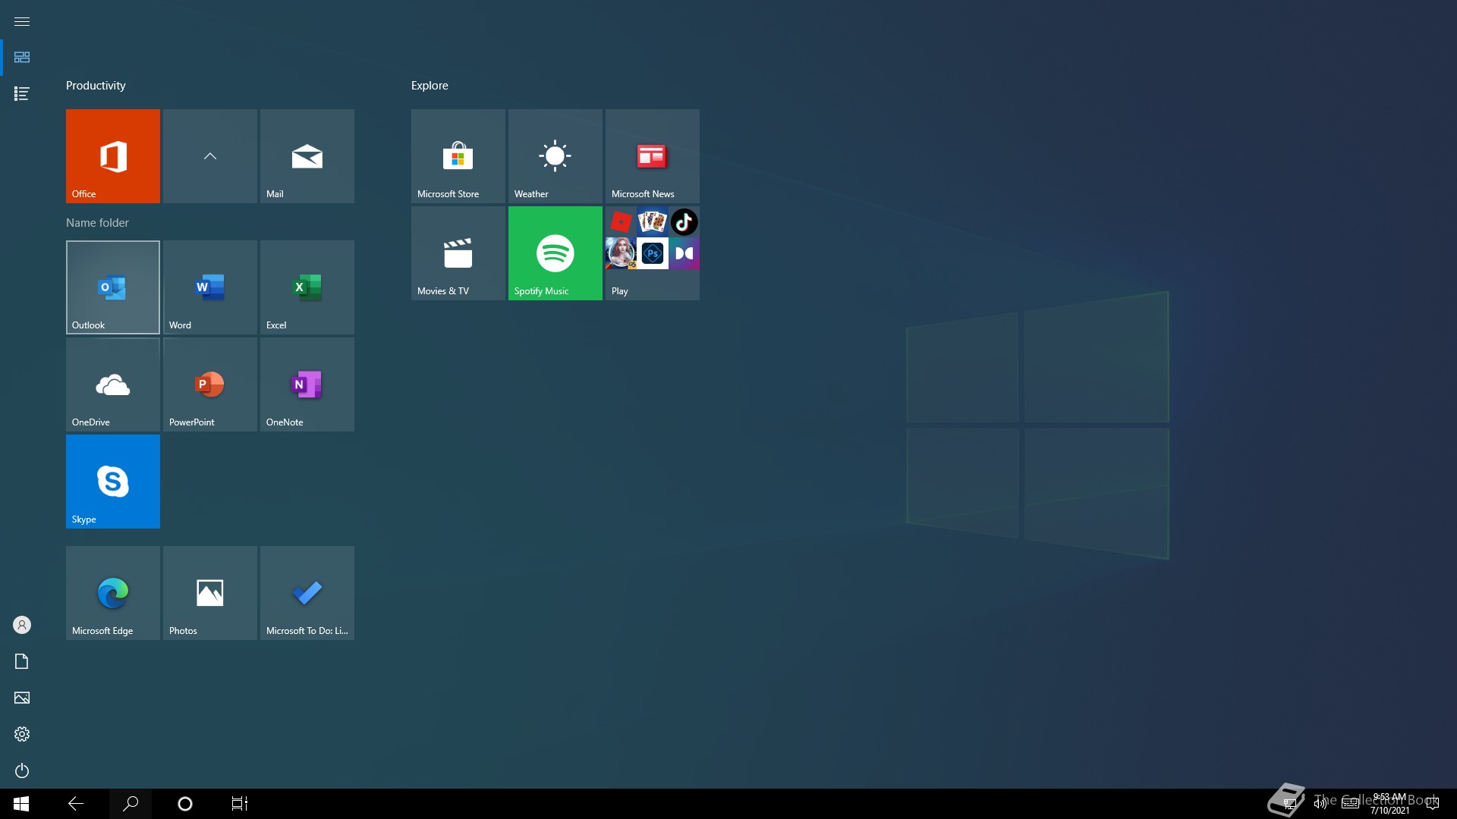
Task: Open Microsoft News tile
Action: (x=653, y=156)
